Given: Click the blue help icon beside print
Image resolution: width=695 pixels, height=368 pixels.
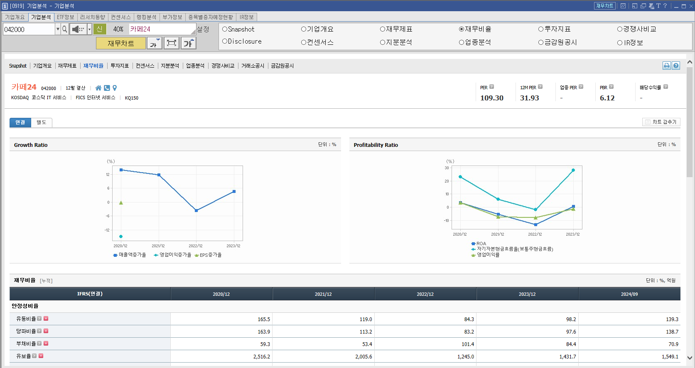Looking at the screenshot, I should click(x=676, y=66).
